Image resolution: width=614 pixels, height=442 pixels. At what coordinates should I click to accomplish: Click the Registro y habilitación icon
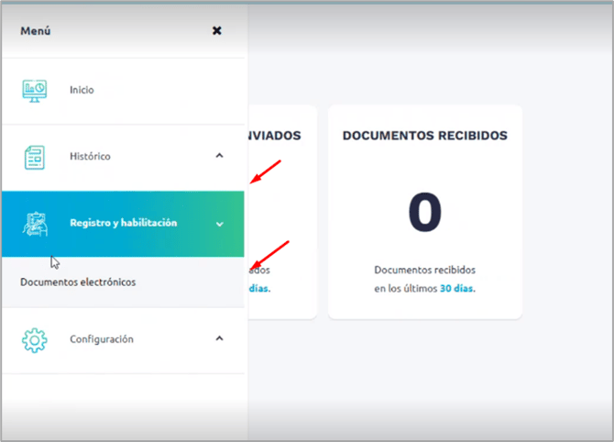click(x=34, y=223)
